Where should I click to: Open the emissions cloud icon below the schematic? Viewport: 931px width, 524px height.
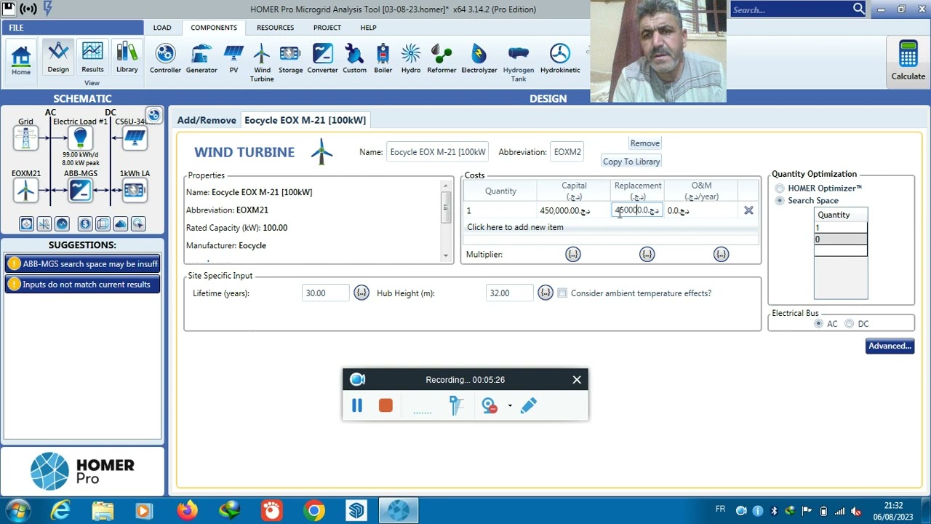coord(121,224)
